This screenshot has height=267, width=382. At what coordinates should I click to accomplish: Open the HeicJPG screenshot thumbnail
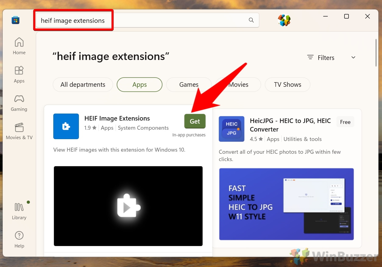point(286,204)
